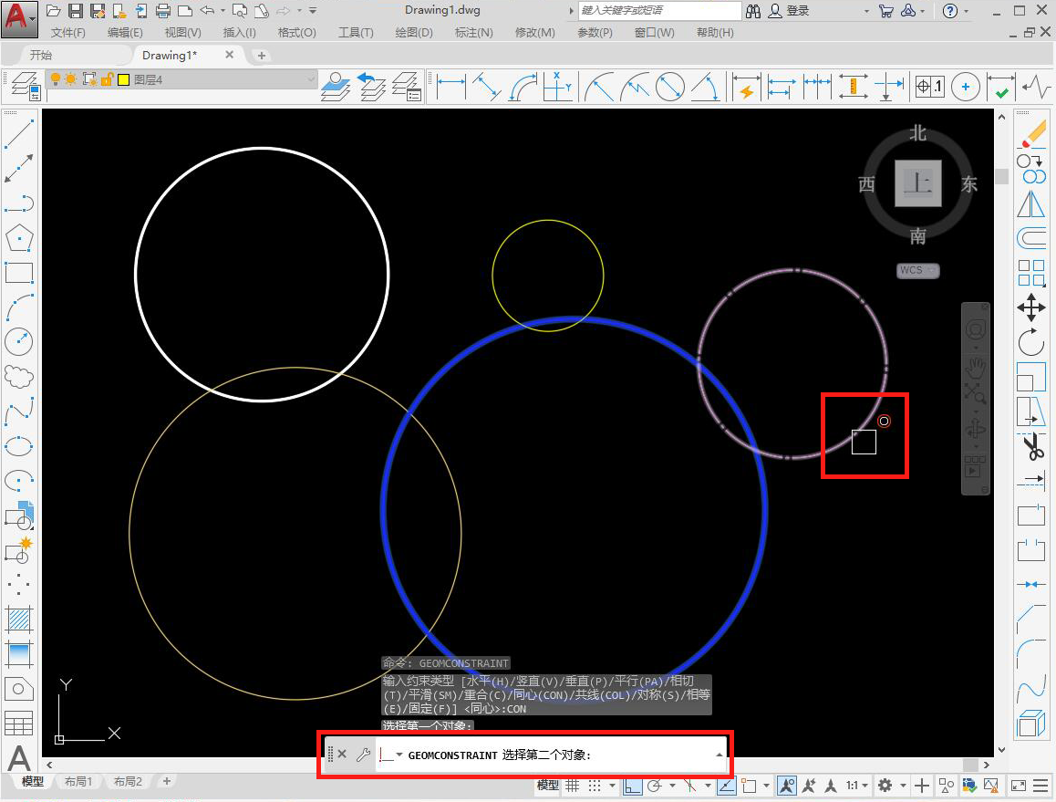Save the drawing with the floppy icon
Viewport: 1056px width, 802px height.
click(76, 11)
